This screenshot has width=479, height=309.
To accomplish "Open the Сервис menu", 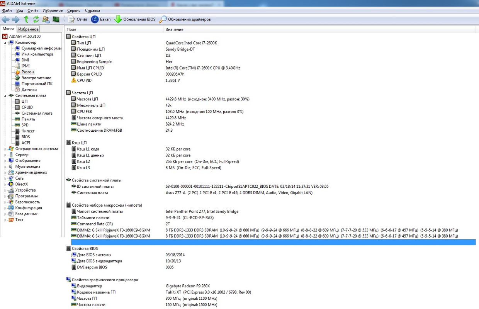I will point(74,10).
